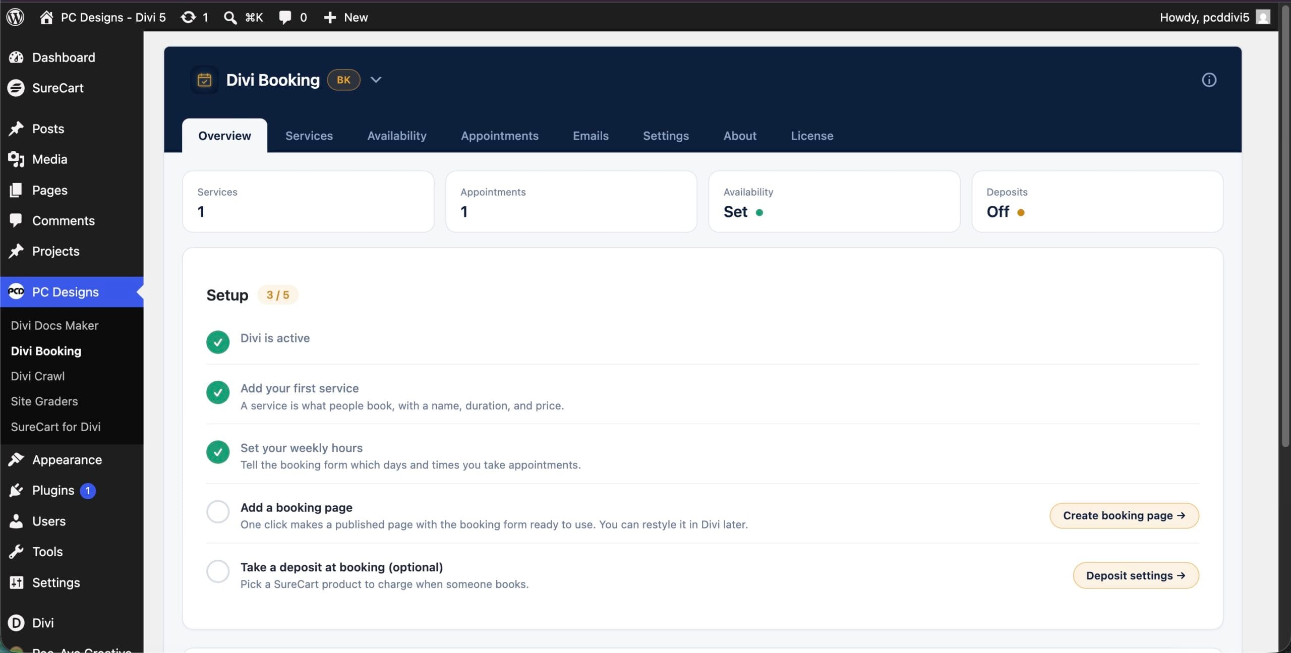Open Divi Booking submenu link
This screenshot has height=653, width=1291.
tap(46, 350)
